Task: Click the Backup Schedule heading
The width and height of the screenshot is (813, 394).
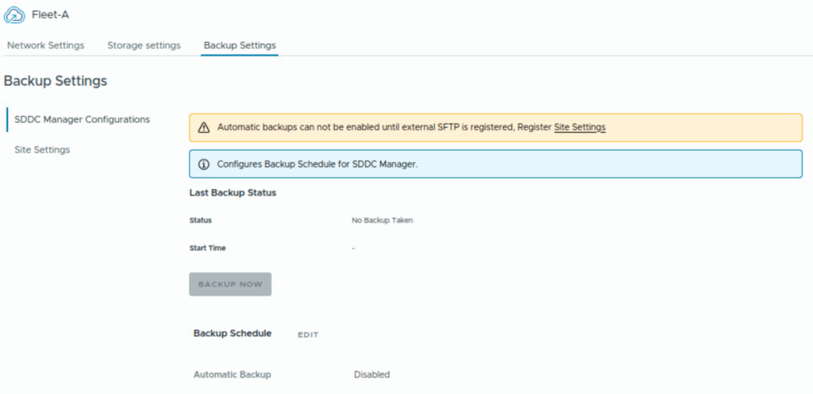Action: coord(233,334)
